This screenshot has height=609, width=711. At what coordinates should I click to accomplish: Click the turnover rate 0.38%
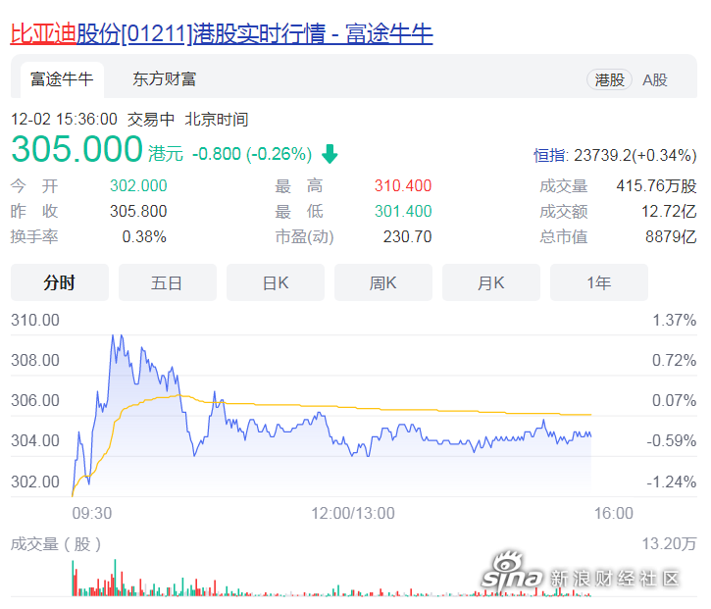click(x=144, y=236)
